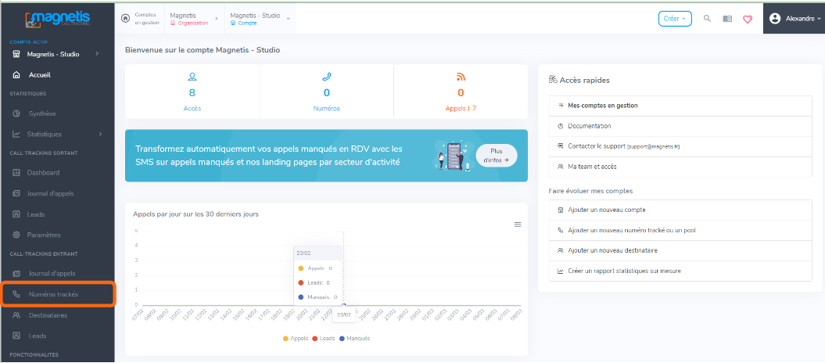Click Dashboard menu label
825x363 pixels.
(x=43, y=173)
